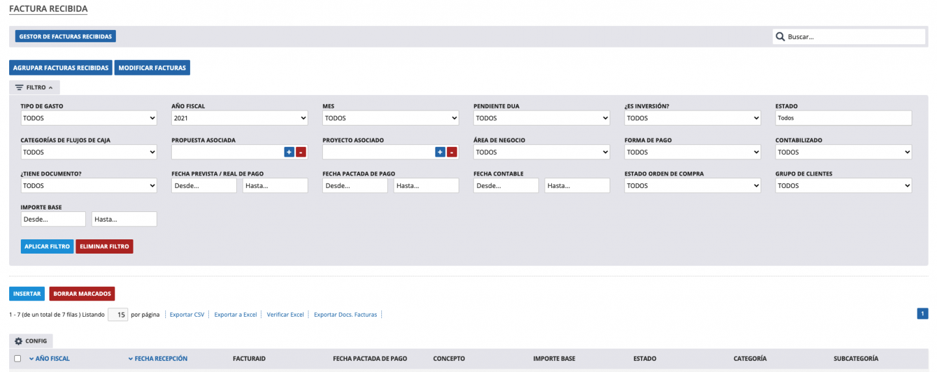Click the plus icon for Propuesta Asociada
The height and width of the screenshot is (372, 937).
click(x=289, y=152)
